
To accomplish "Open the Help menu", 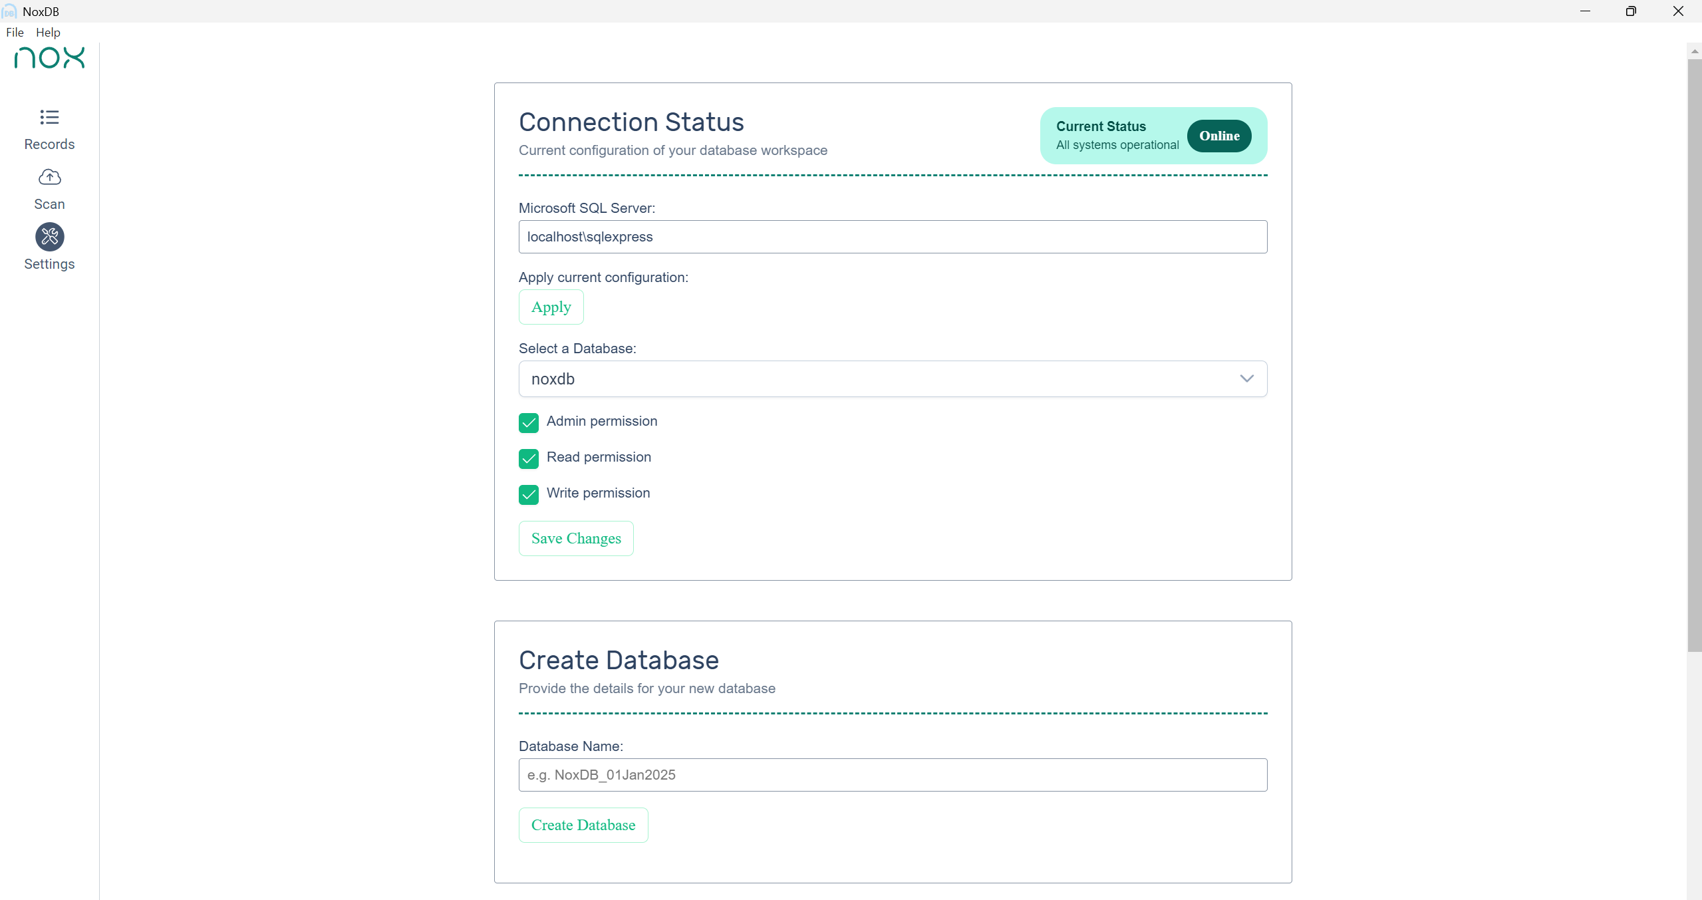I will click(48, 32).
